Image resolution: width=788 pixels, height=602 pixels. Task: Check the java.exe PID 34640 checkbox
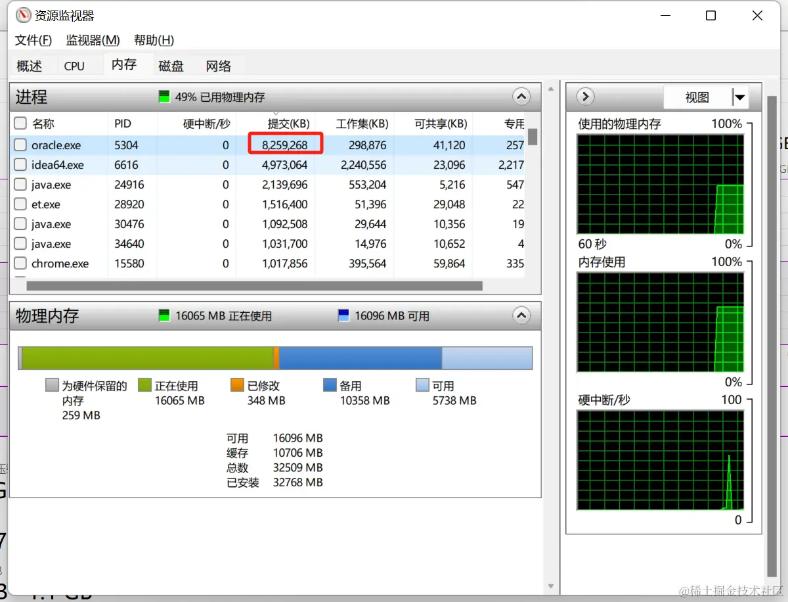[21, 244]
